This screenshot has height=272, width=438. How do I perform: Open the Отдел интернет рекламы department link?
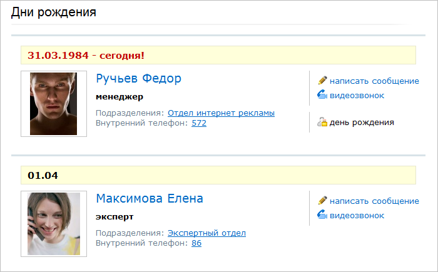tap(221, 113)
